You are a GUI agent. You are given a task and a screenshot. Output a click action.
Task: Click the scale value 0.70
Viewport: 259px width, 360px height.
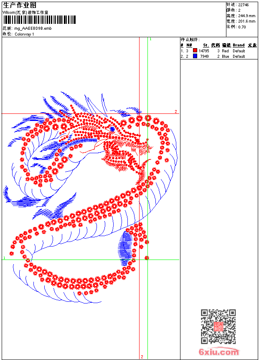(242, 27)
